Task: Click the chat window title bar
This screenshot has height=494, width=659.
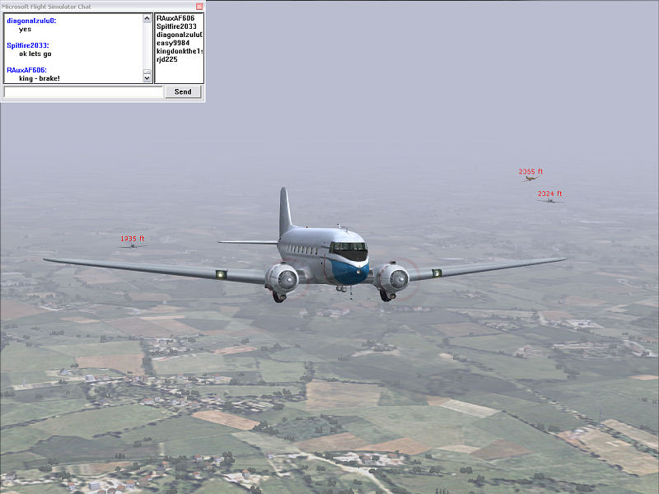Action: tap(97, 7)
